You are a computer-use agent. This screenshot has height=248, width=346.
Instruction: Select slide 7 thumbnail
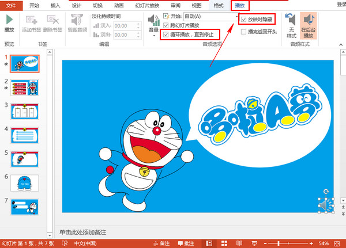point(24,207)
